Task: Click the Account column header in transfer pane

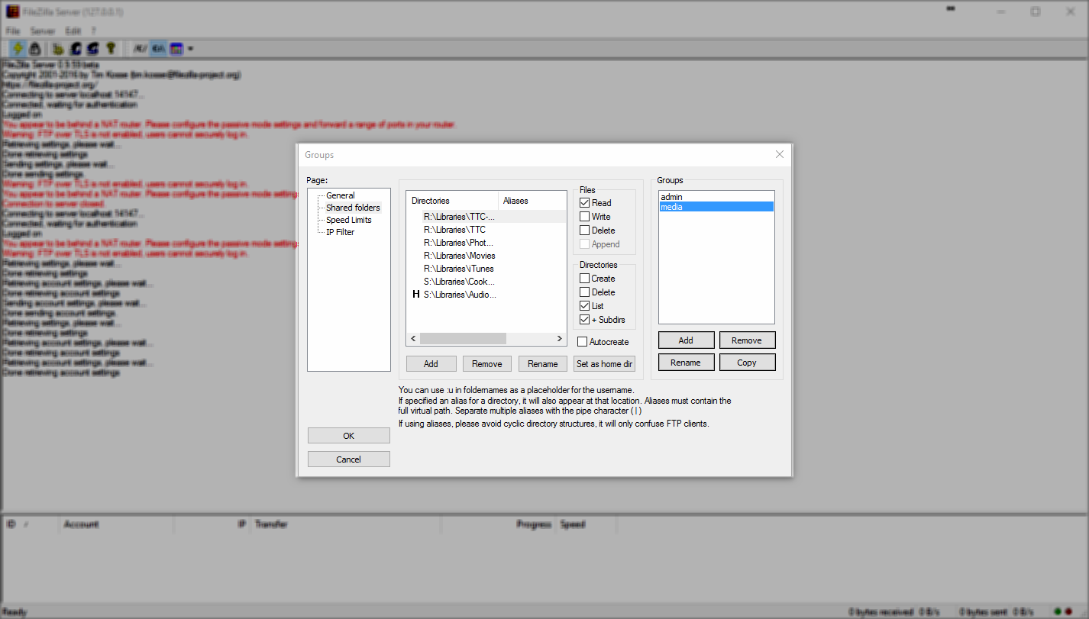Action: [x=116, y=524]
